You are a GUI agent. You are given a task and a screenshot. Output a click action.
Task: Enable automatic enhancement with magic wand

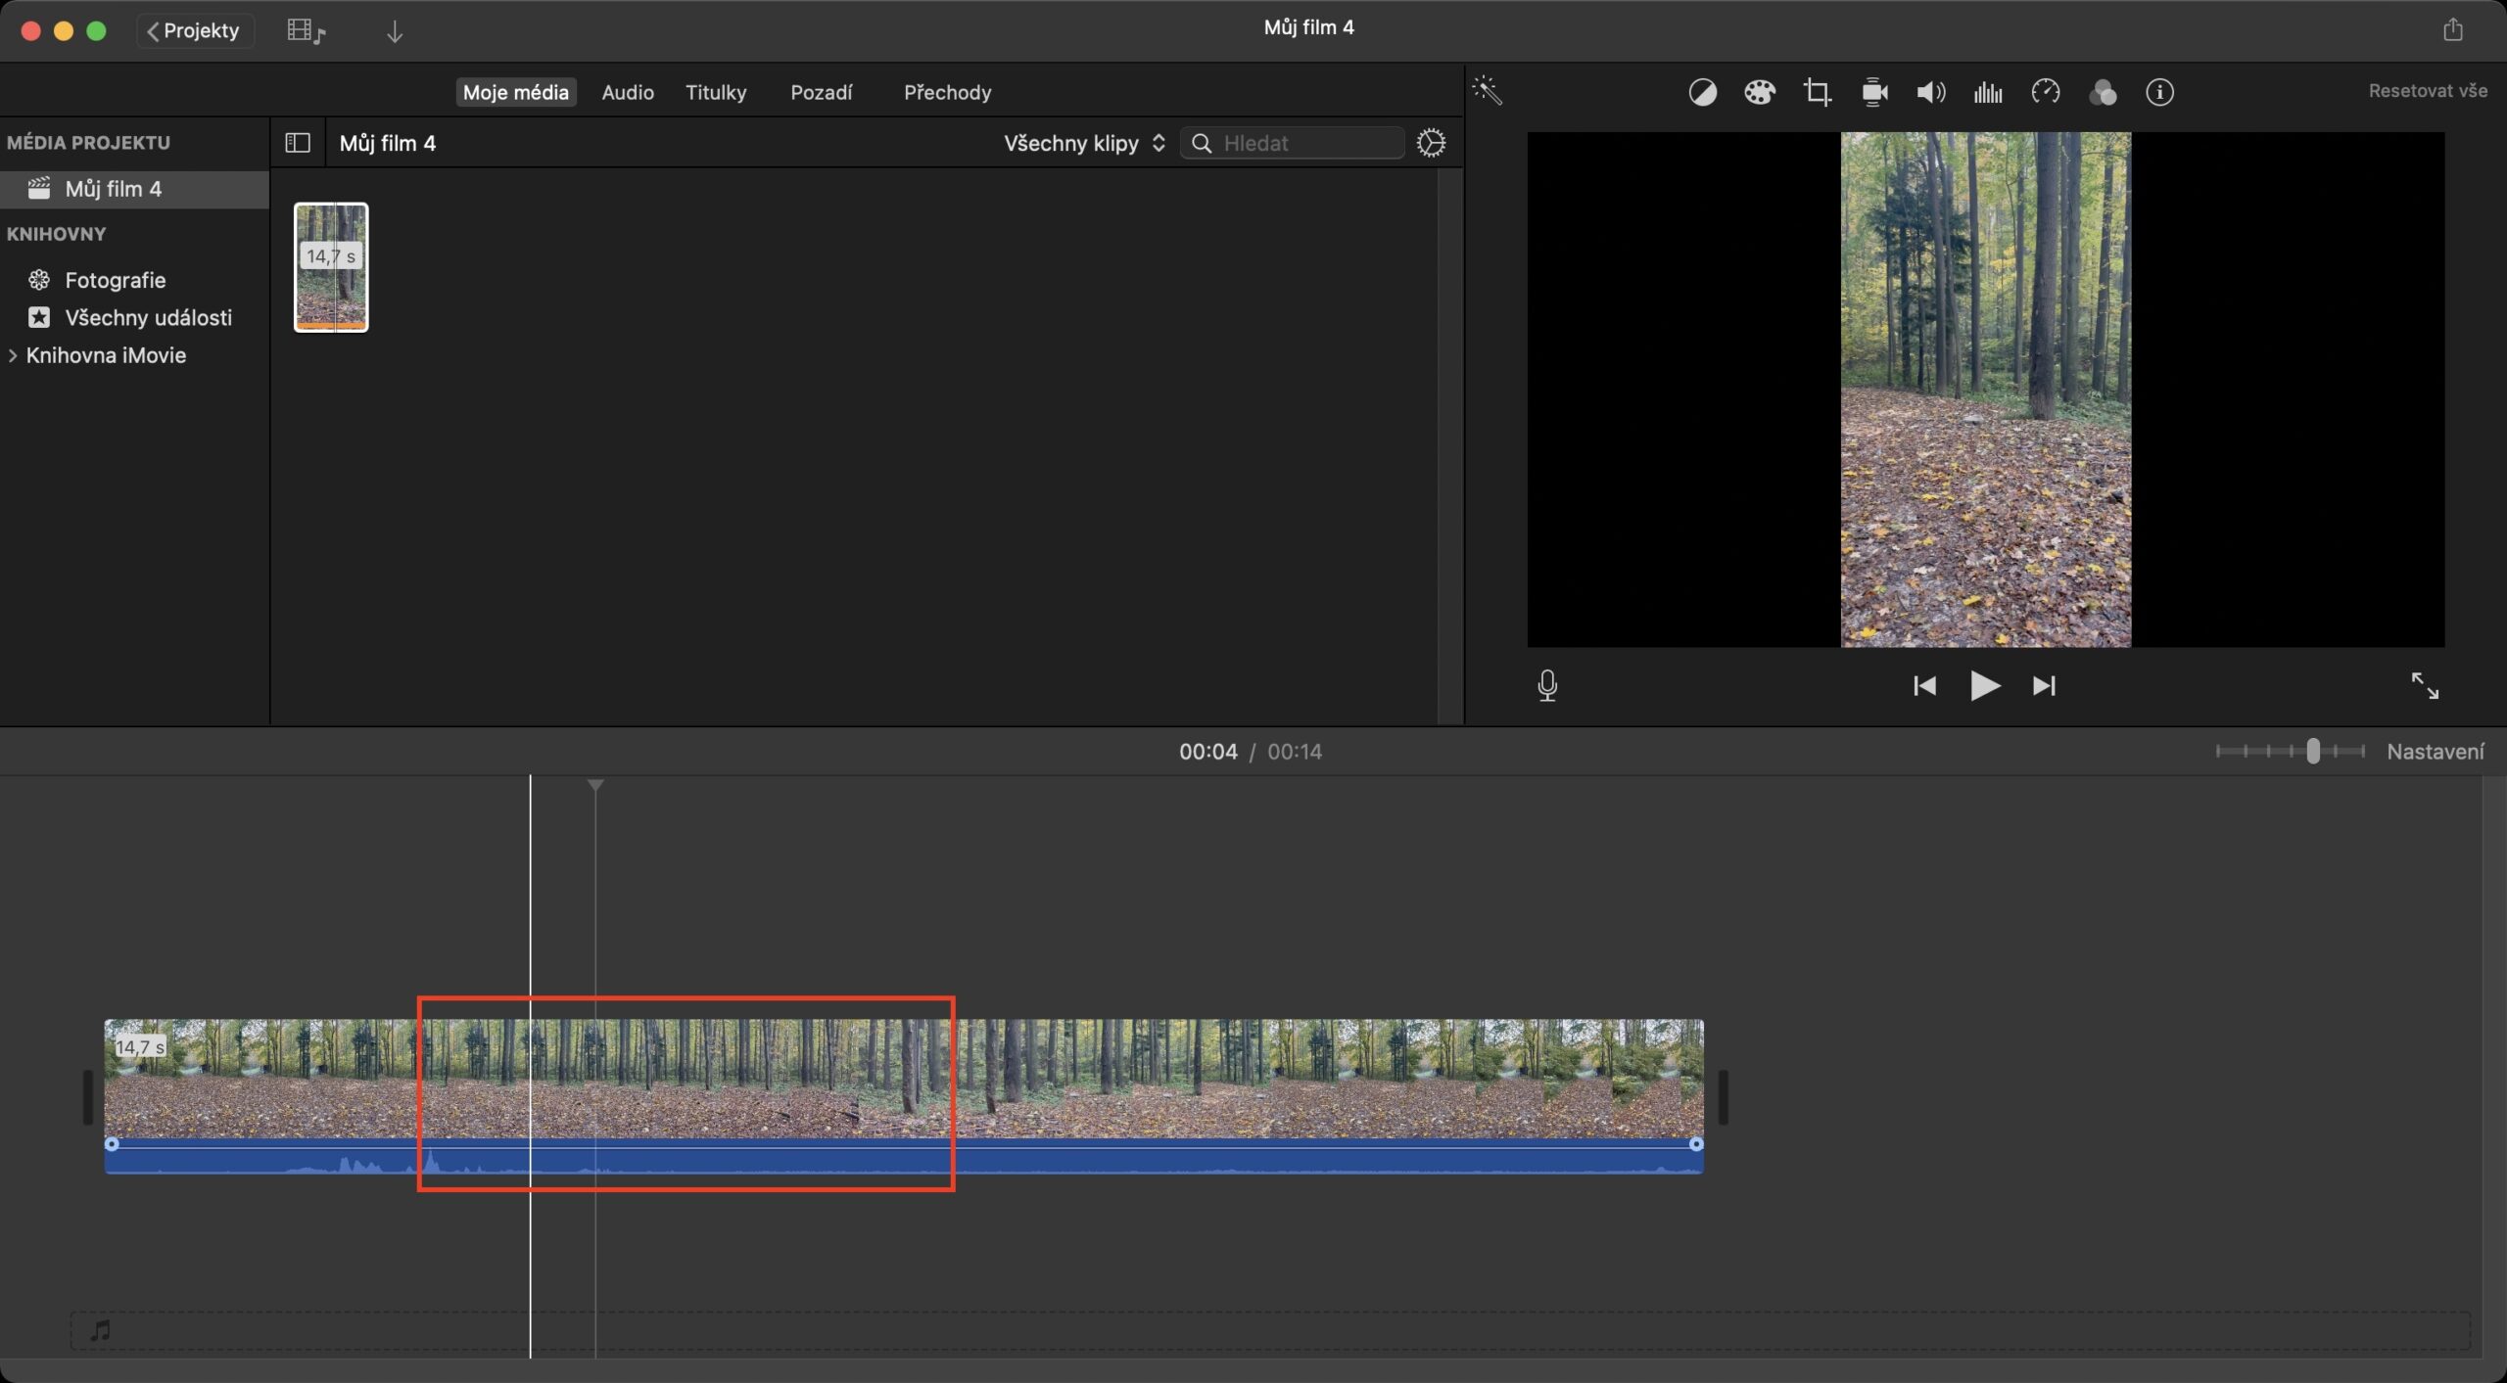coord(1488,91)
